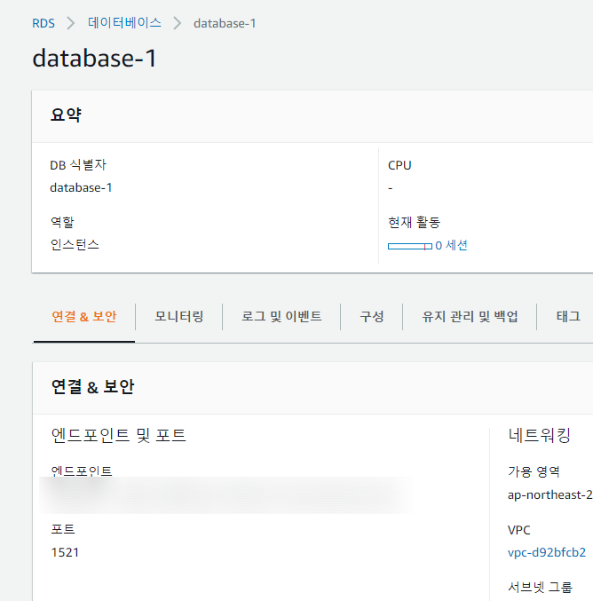Switch to the 모니터링 tab
The width and height of the screenshot is (593, 601).
178,316
